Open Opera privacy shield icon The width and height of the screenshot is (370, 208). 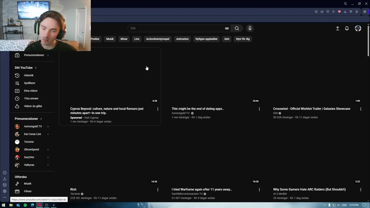pyautogui.click(x=328, y=12)
